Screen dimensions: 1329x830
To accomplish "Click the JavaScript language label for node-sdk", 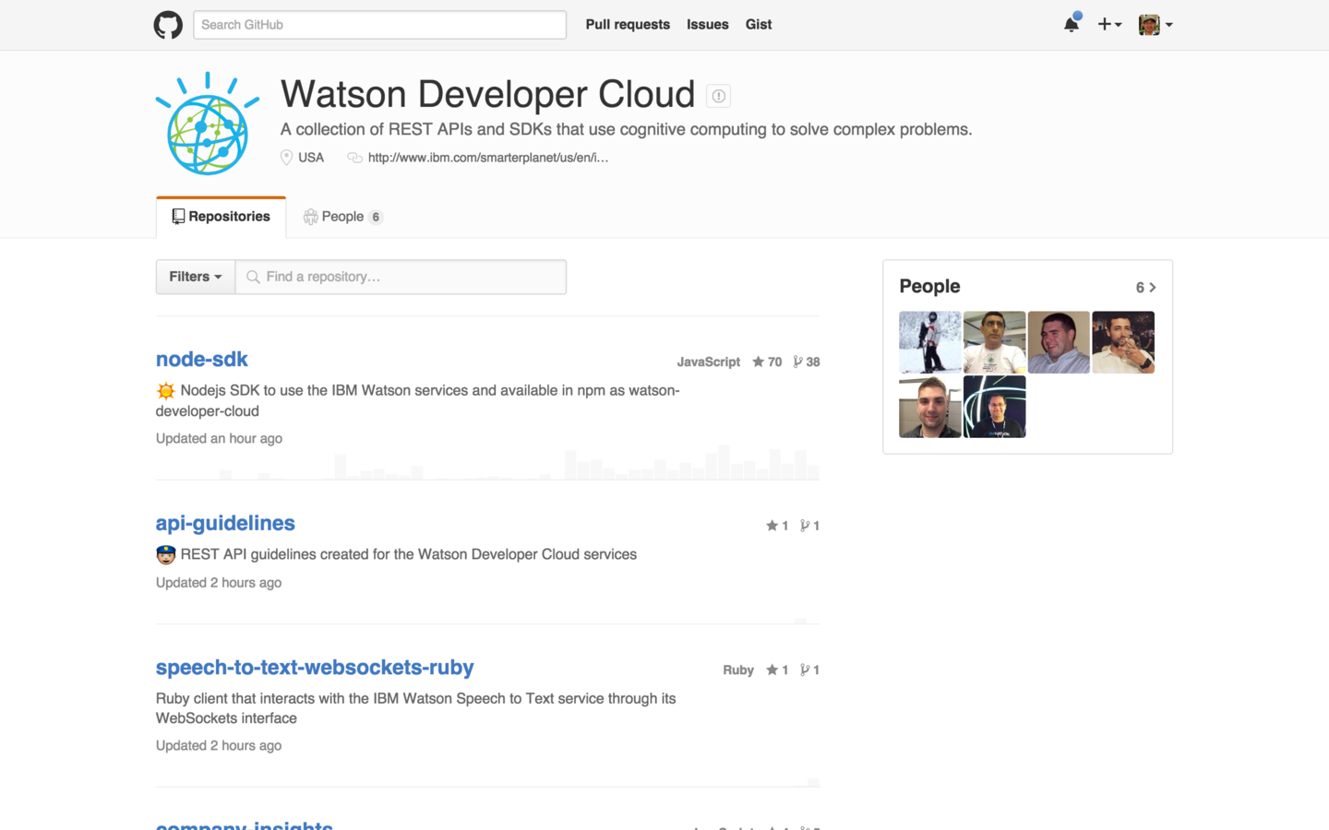I will click(x=709, y=362).
